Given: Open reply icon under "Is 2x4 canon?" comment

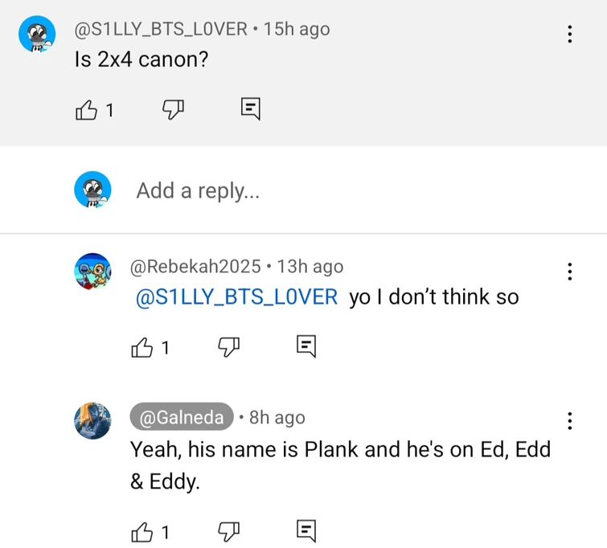Looking at the screenshot, I should coord(250,110).
